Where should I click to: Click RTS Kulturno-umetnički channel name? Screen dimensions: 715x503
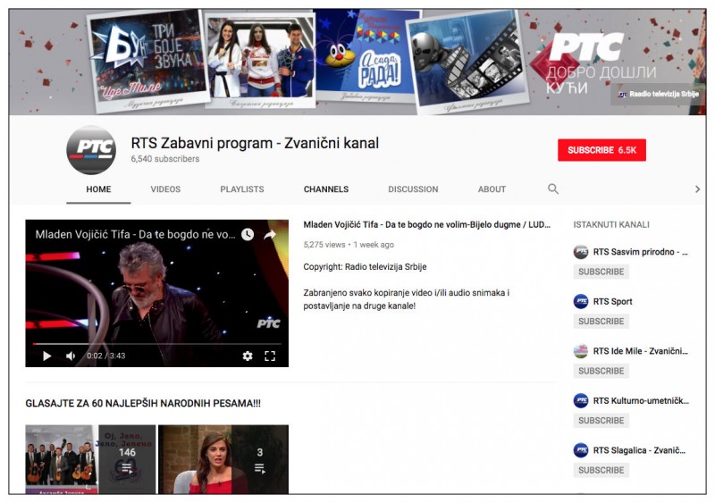(x=641, y=401)
